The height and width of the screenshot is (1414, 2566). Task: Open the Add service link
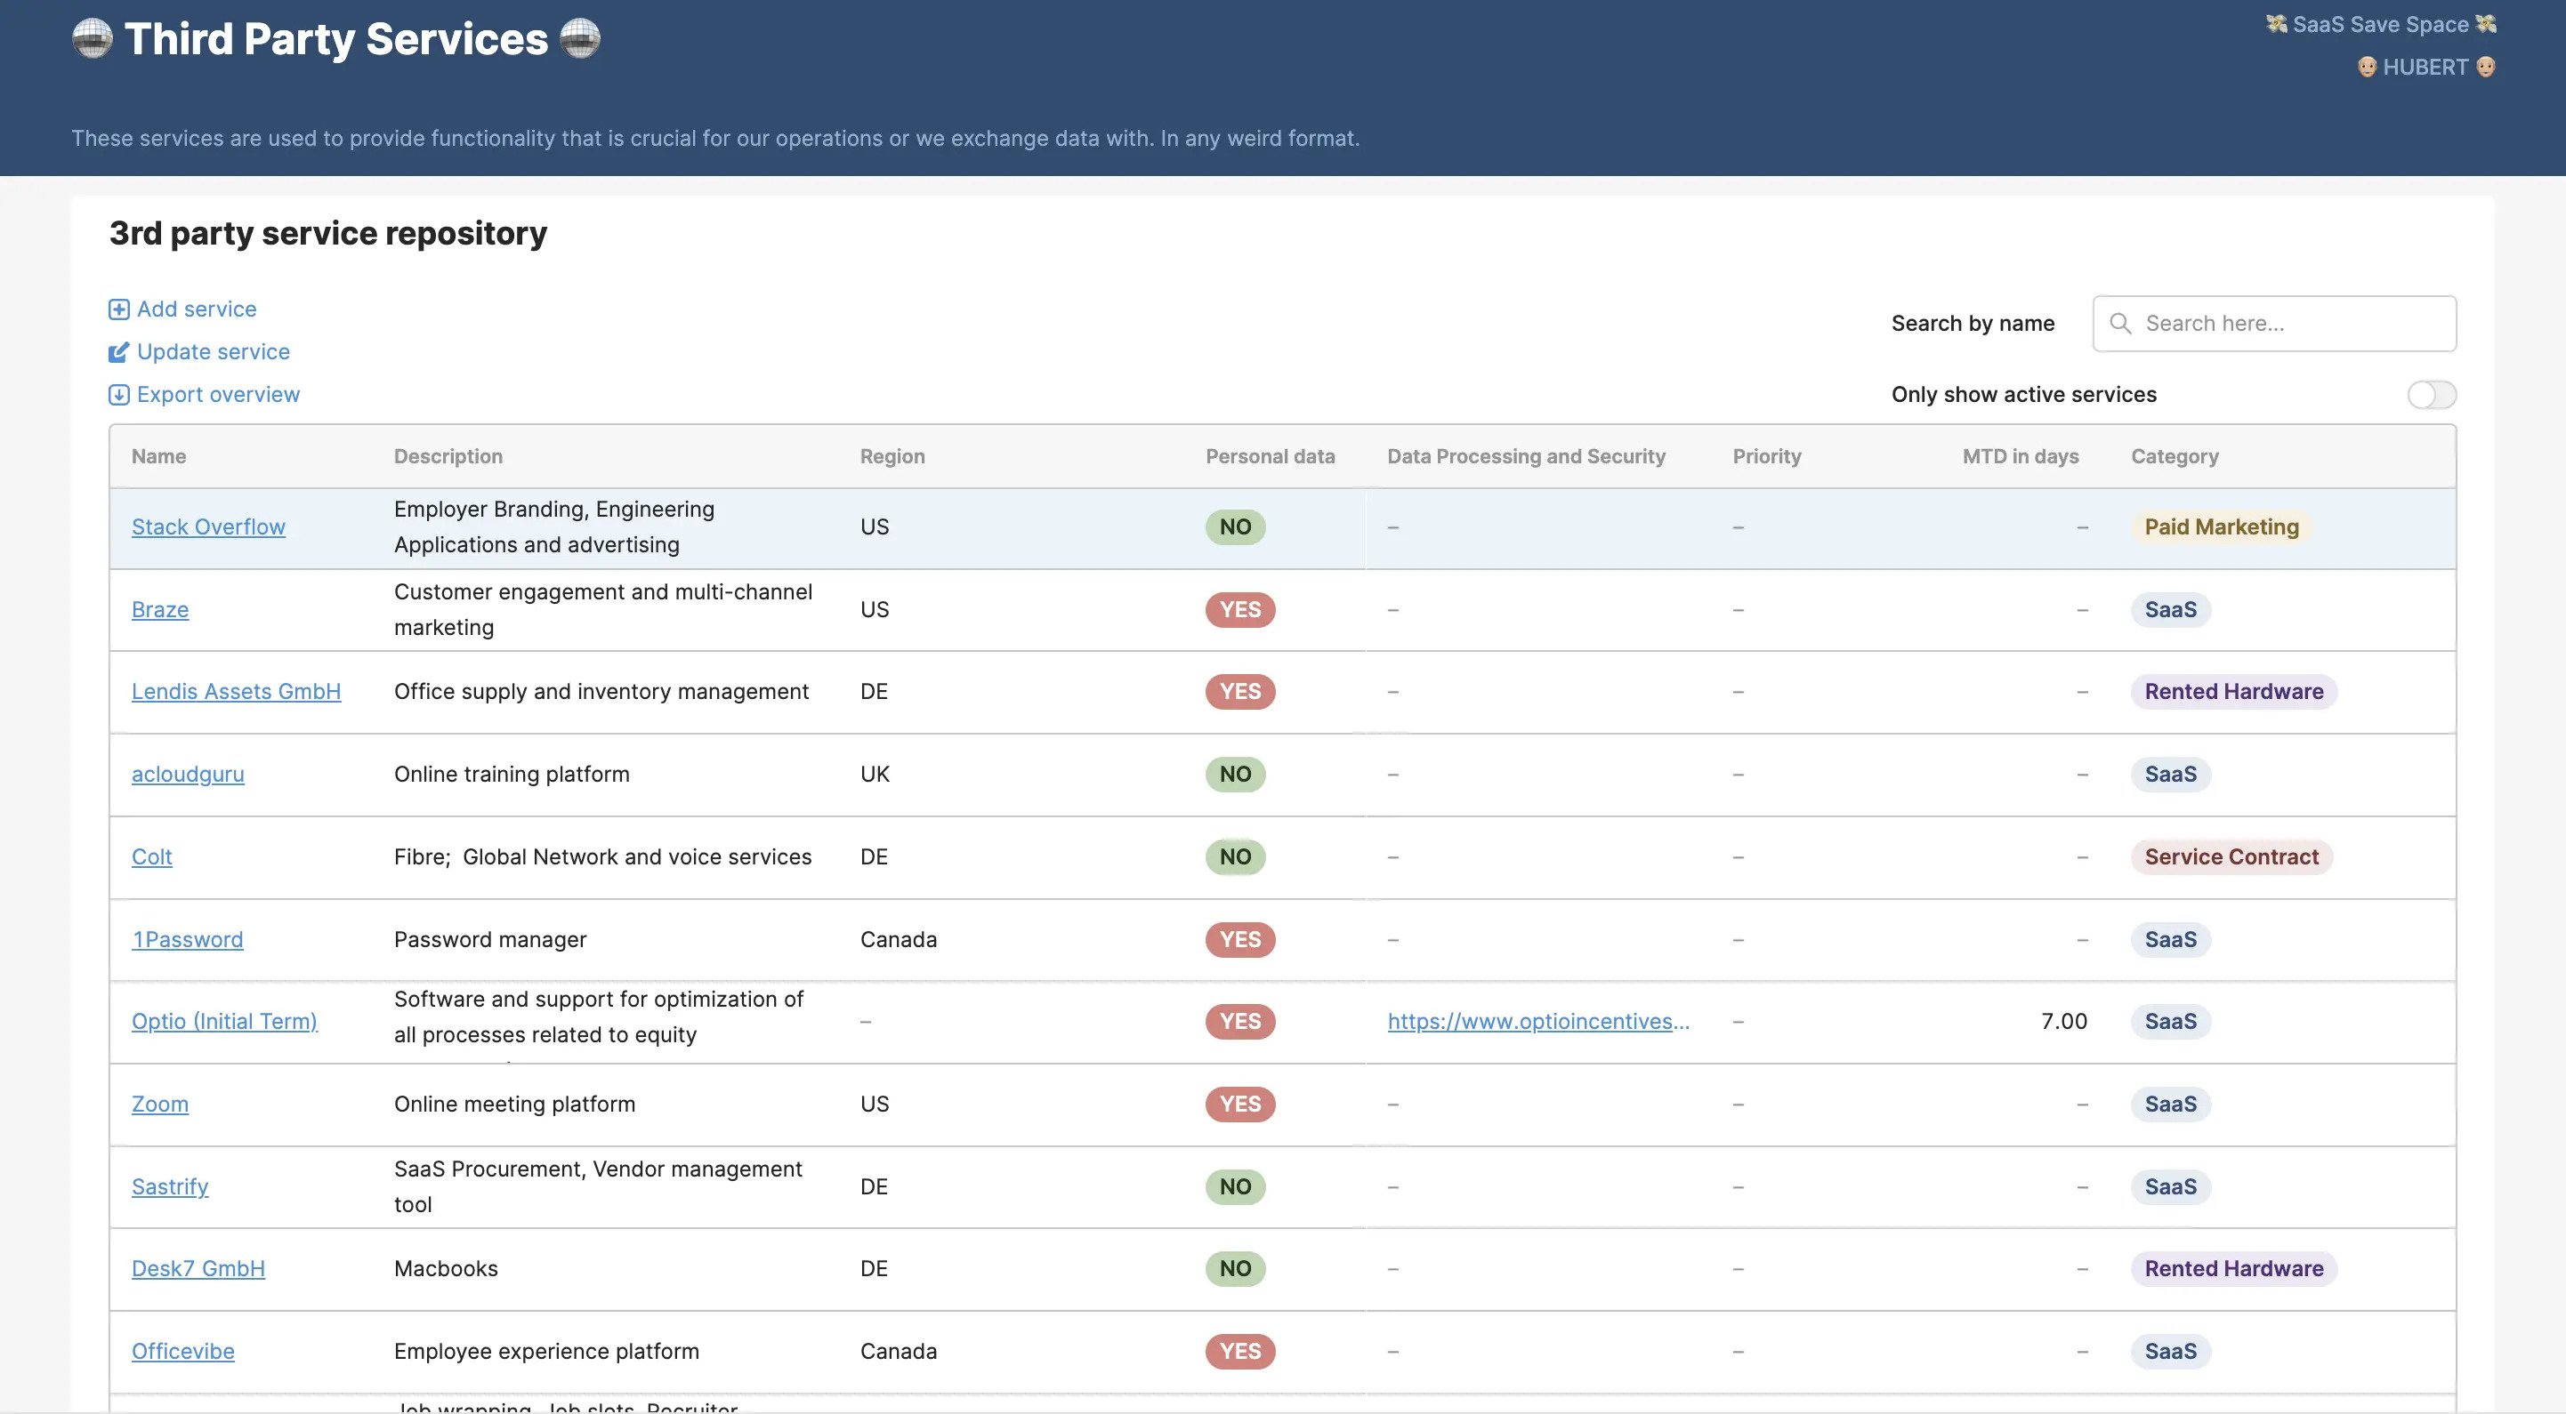197,309
